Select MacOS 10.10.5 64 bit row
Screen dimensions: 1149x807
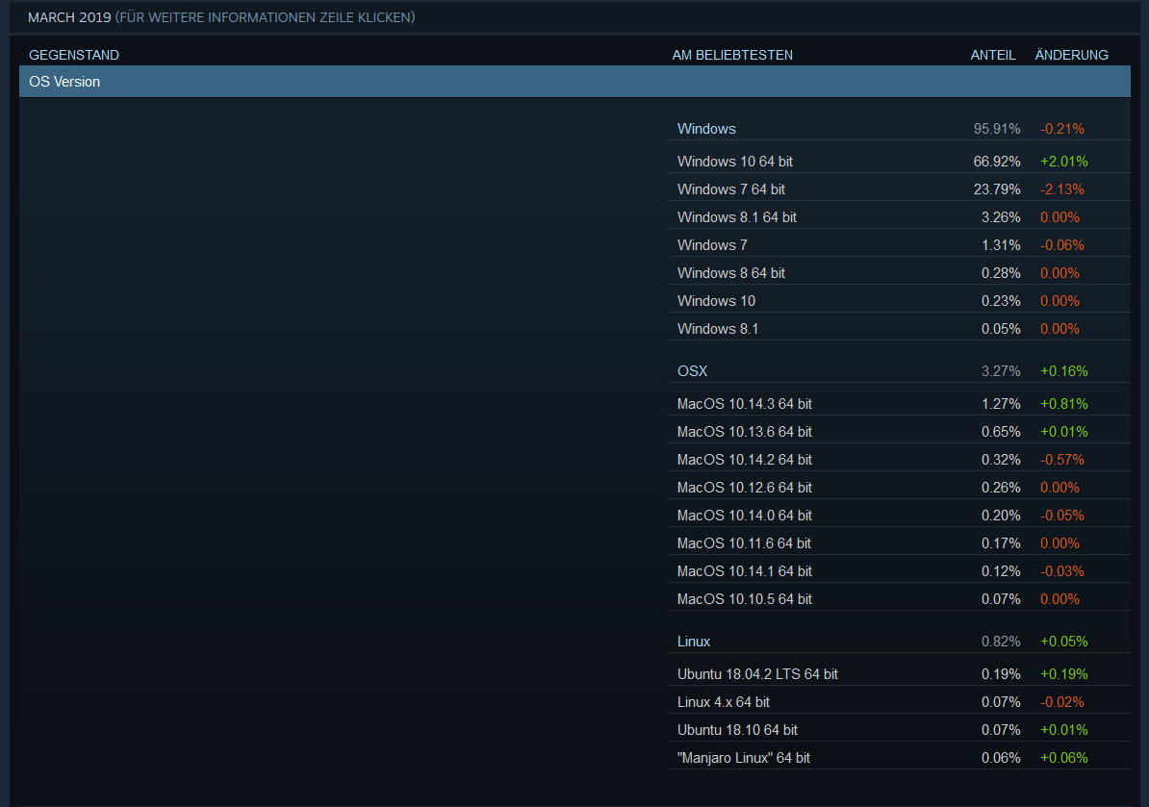coord(899,598)
